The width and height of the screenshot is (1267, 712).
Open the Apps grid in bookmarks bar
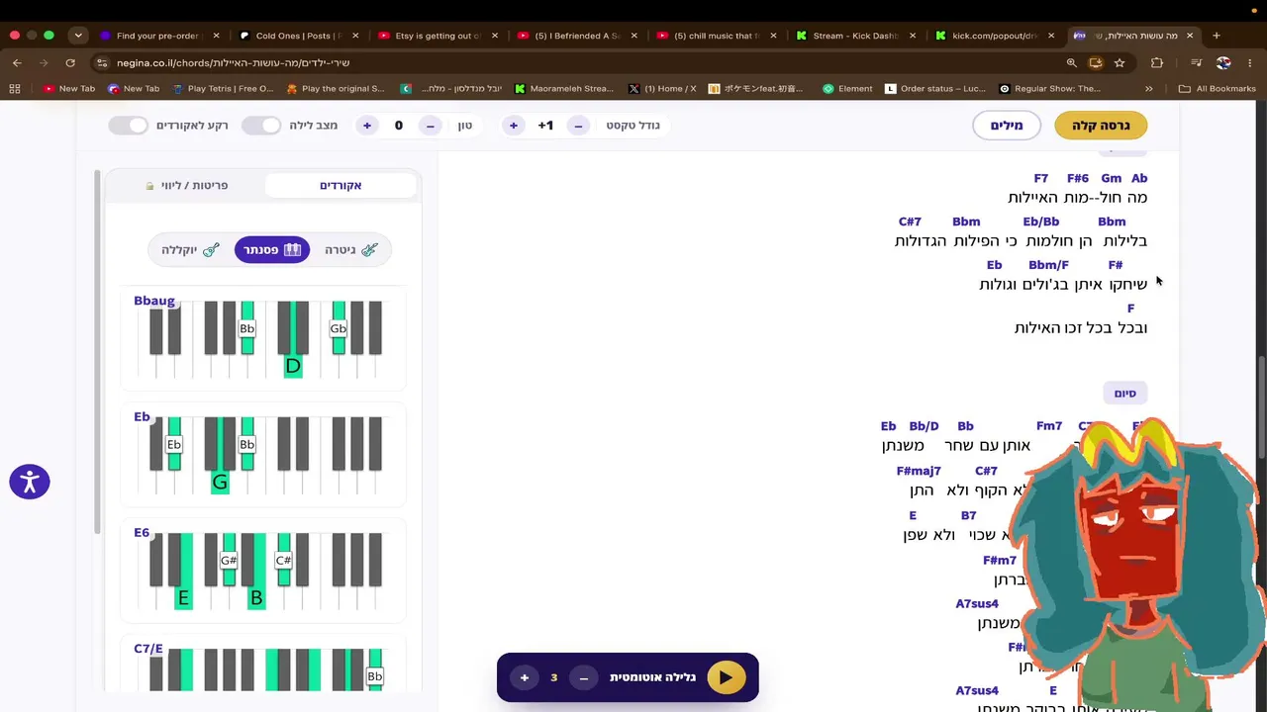(15, 88)
